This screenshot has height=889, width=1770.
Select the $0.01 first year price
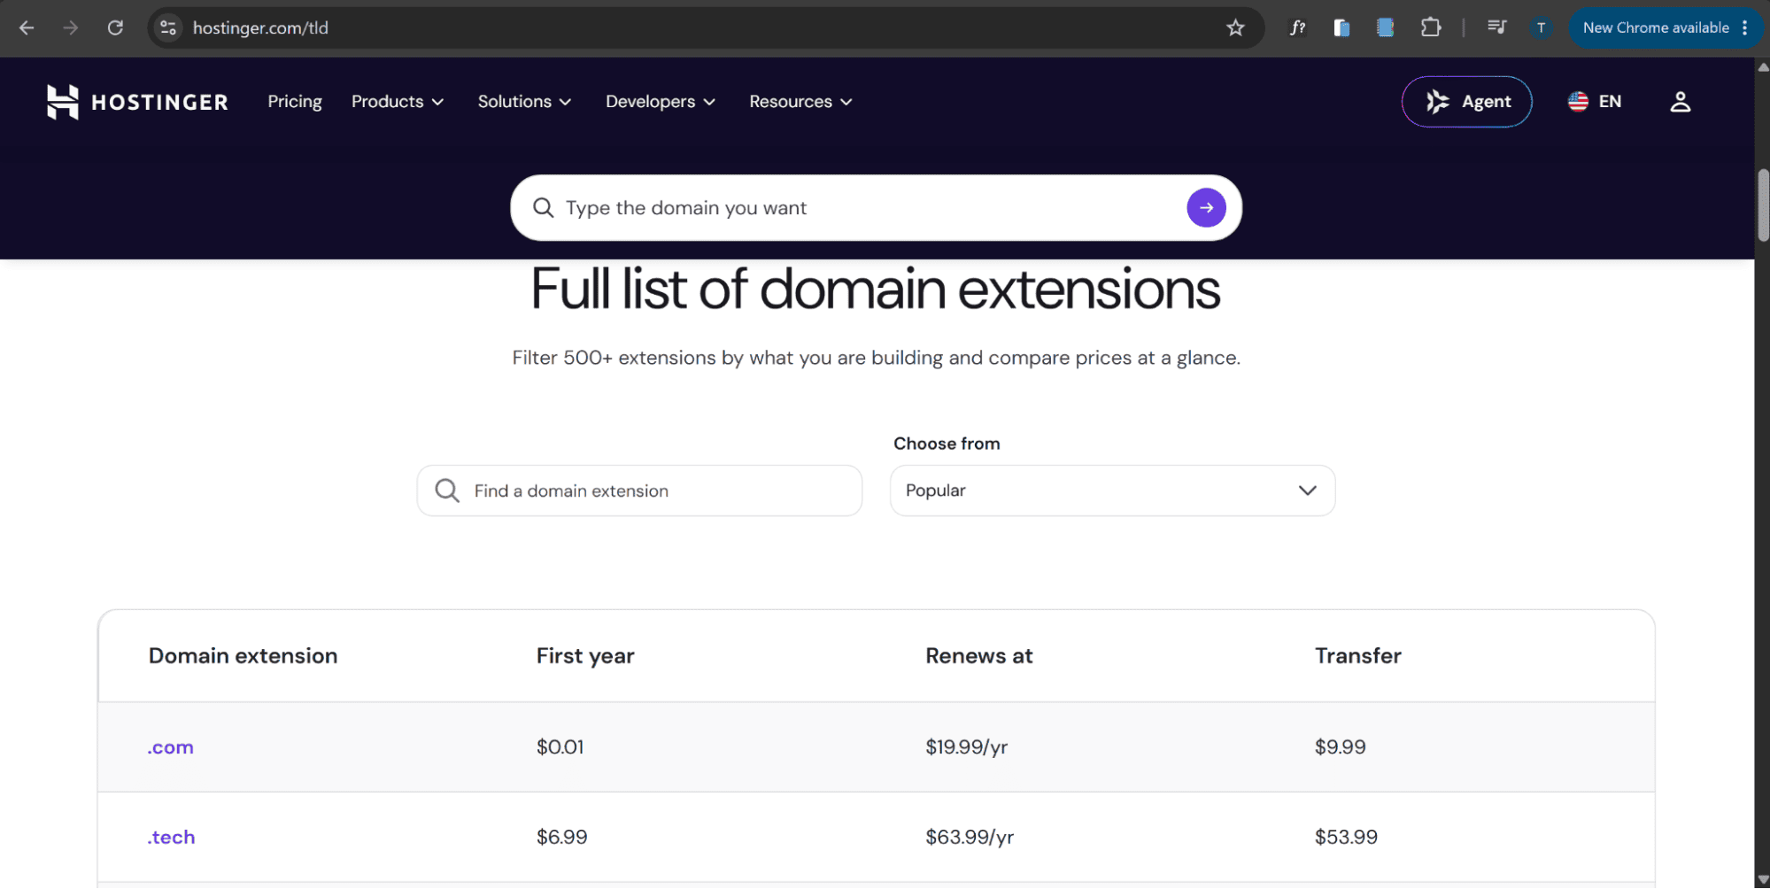(560, 747)
